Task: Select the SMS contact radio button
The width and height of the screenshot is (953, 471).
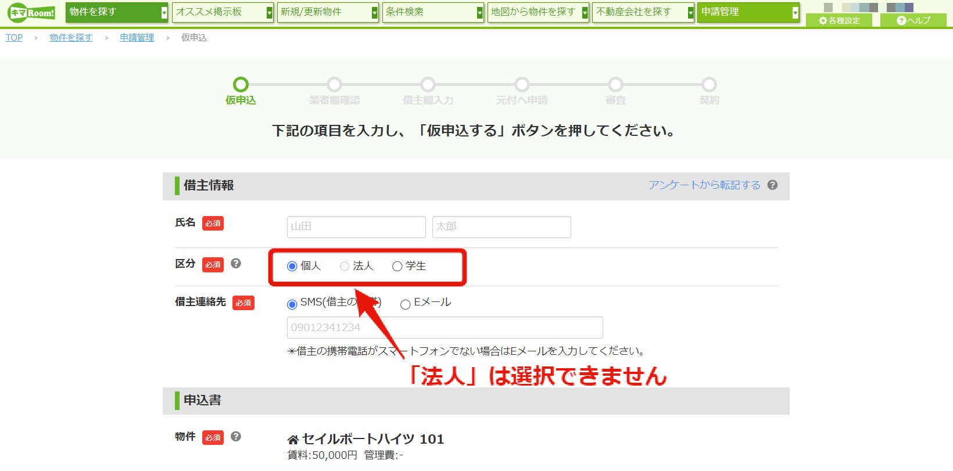Action: tap(292, 304)
